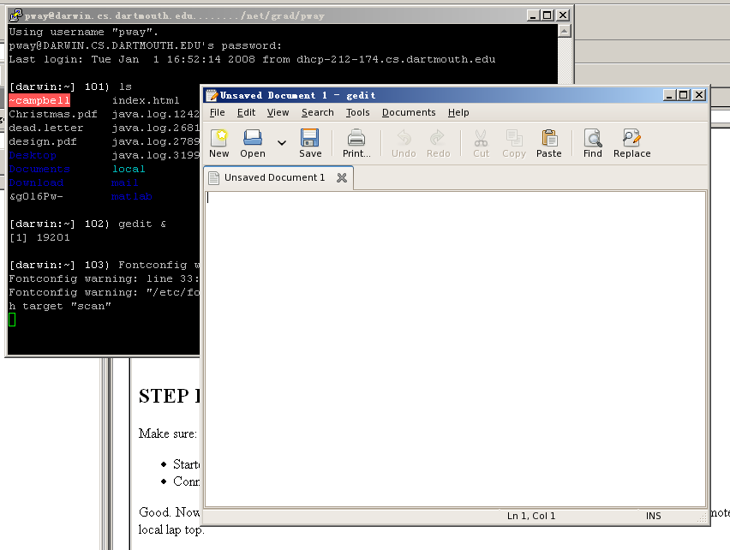Click inside the empty gedit text area
This screenshot has width=730, height=550.
454,343
